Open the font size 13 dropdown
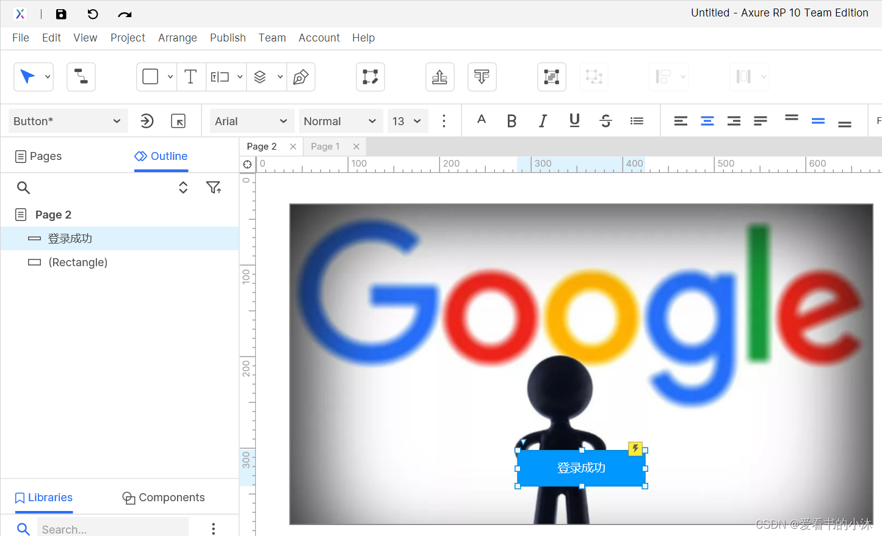The height and width of the screenshot is (536, 882). click(408, 121)
